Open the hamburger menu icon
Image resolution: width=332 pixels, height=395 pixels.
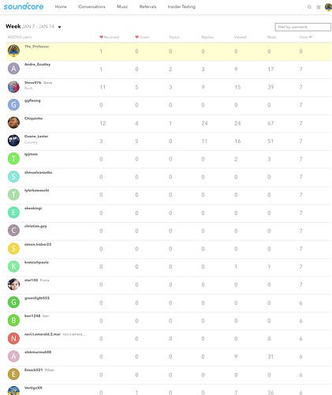click(x=319, y=7)
